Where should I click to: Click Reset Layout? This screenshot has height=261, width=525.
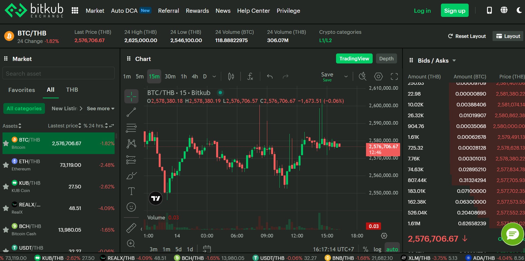(467, 36)
